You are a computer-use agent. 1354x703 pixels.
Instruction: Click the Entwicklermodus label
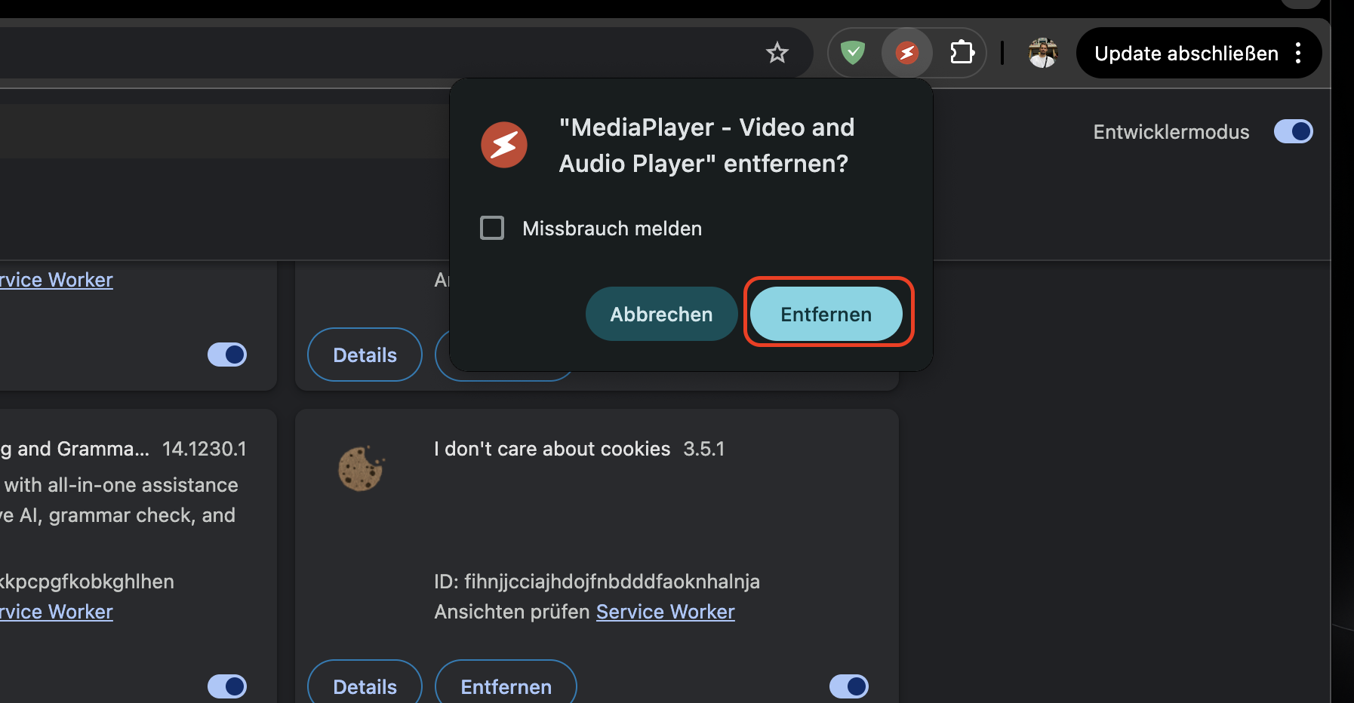(1171, 132)
